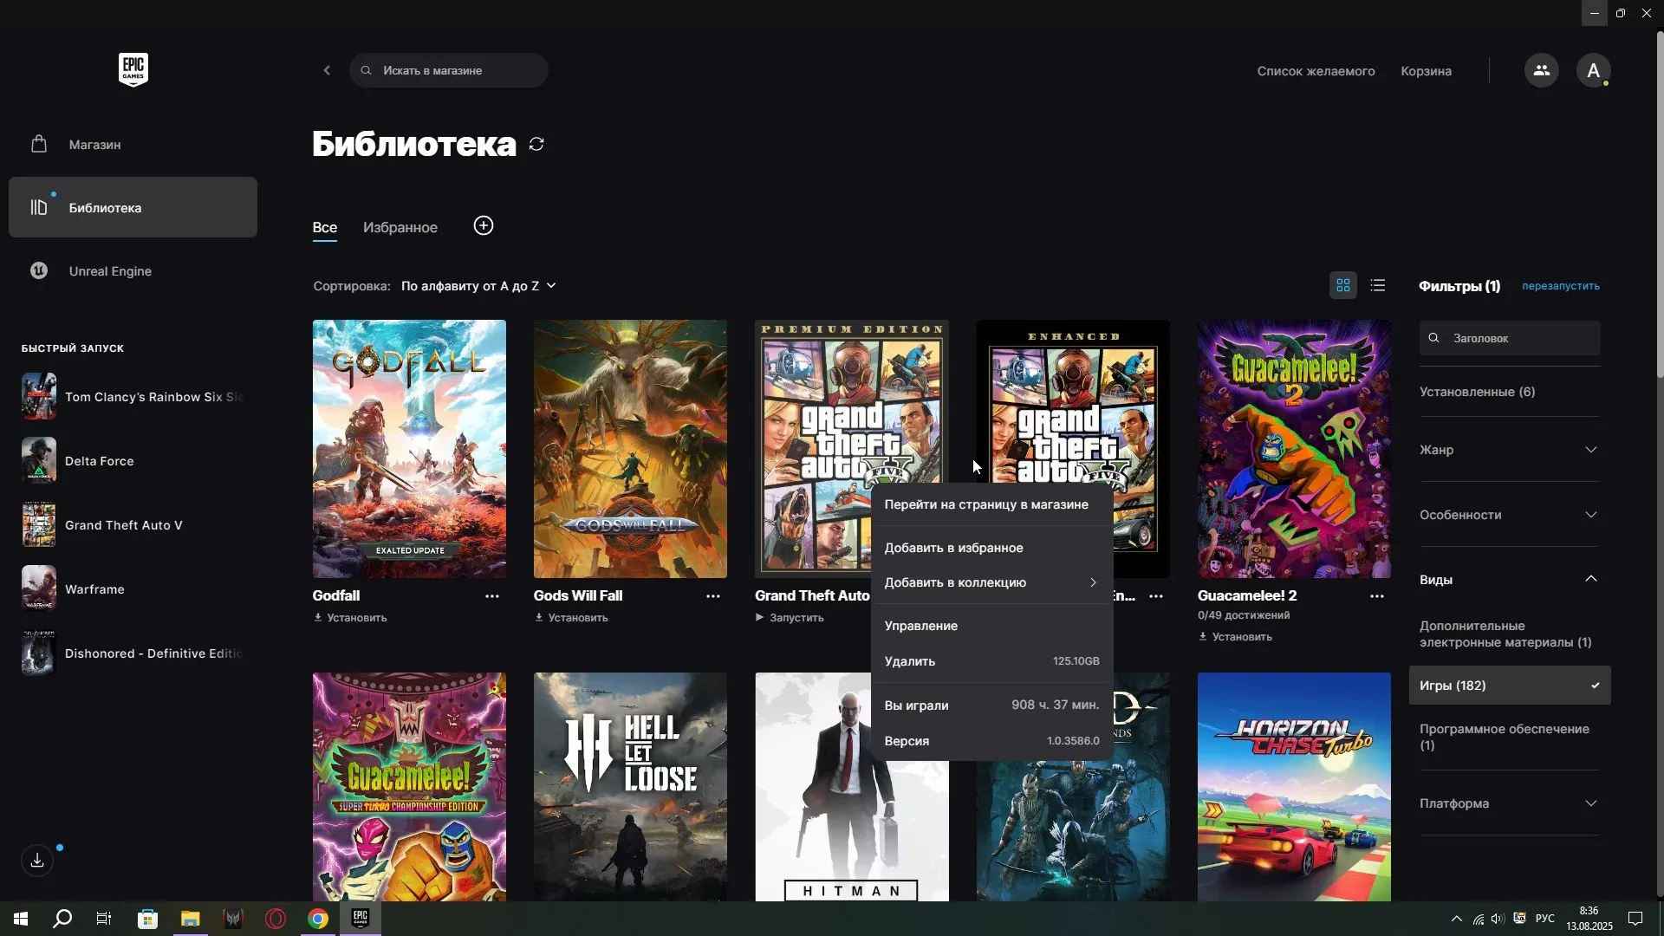Select Unreal Engine in the sidebar

click(x=109, y=270)
